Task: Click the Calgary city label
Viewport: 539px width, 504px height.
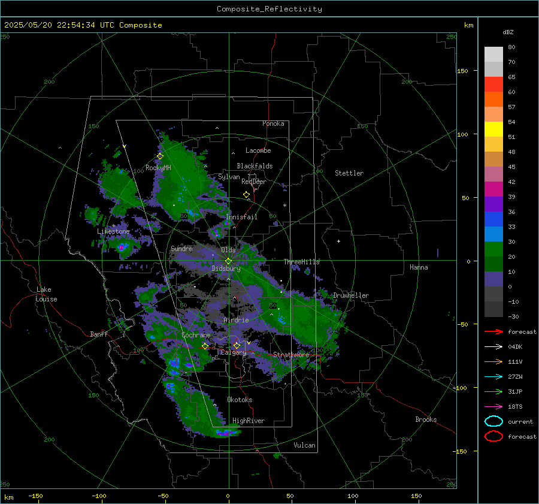Action: [x=234, y=352]
